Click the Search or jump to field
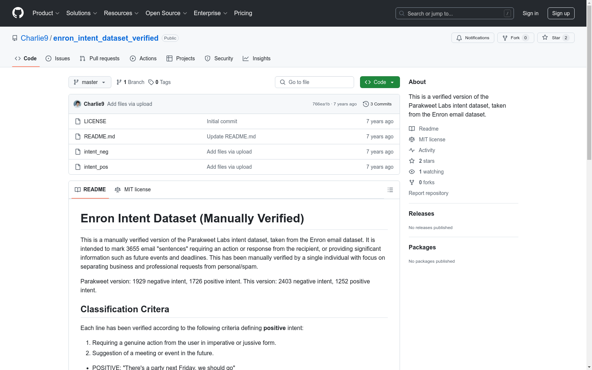The width and height of the screenshot is (592, 370). tap(455, 13)
